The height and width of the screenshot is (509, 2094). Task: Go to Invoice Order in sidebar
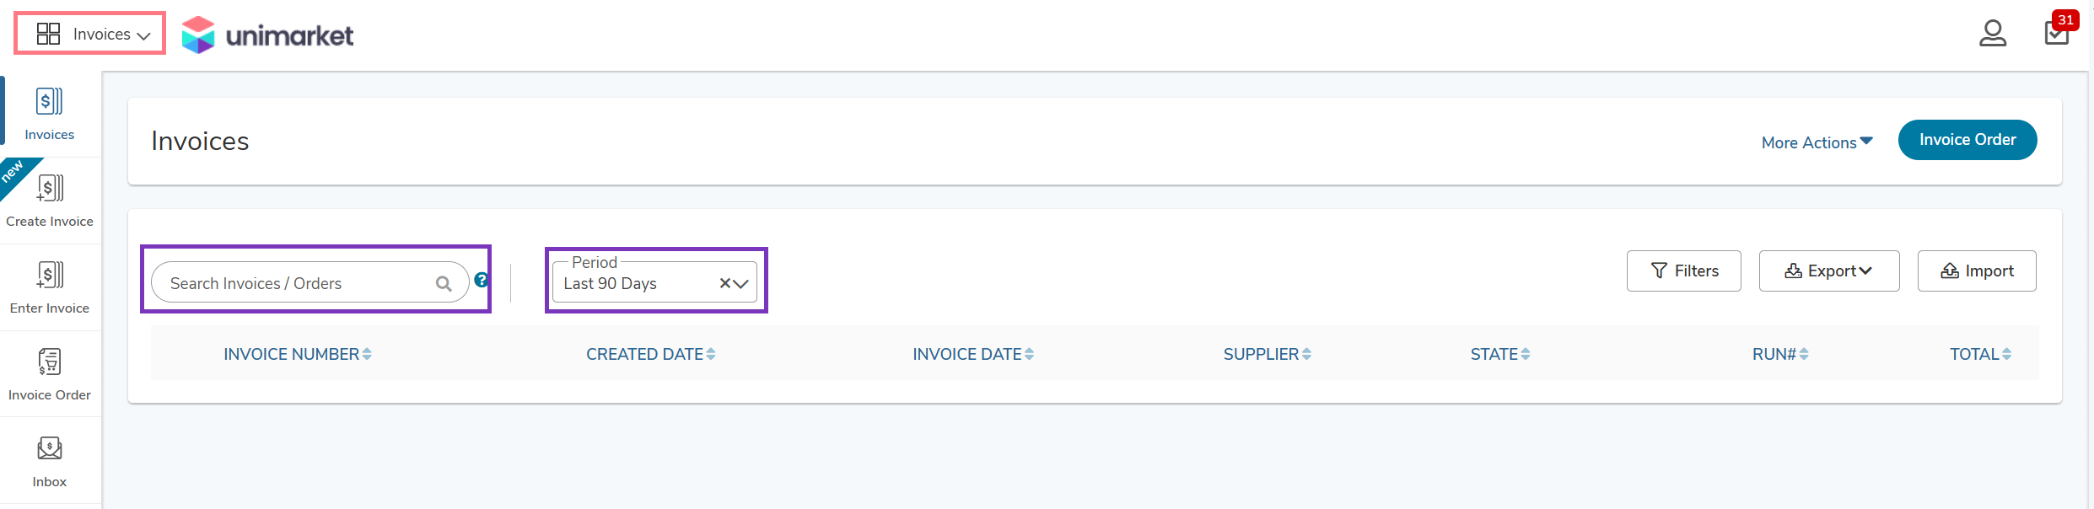click(50, 374)
